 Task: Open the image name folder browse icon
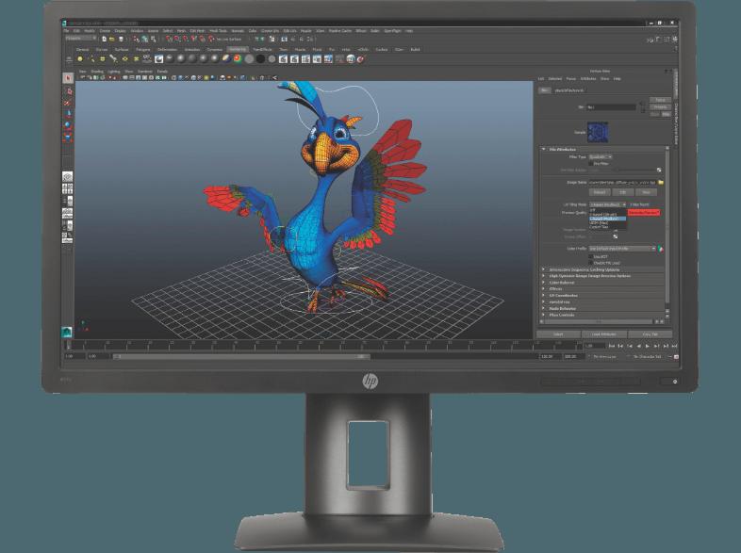coord(661,182)
